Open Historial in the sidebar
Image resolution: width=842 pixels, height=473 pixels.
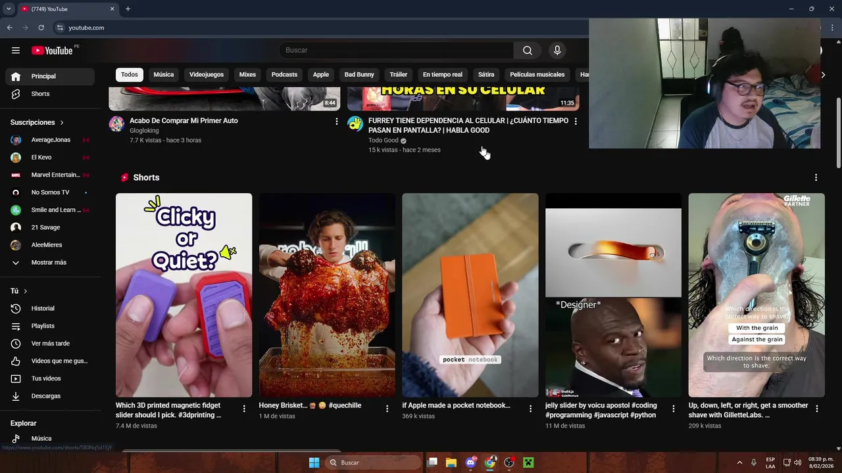[x=50, y=309]
